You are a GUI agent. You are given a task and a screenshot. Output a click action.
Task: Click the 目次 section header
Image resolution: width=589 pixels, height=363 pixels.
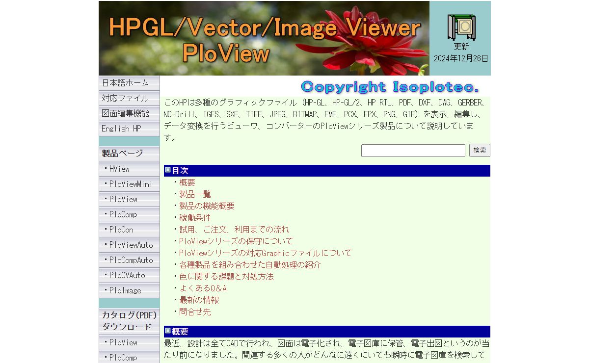(327, 171)
